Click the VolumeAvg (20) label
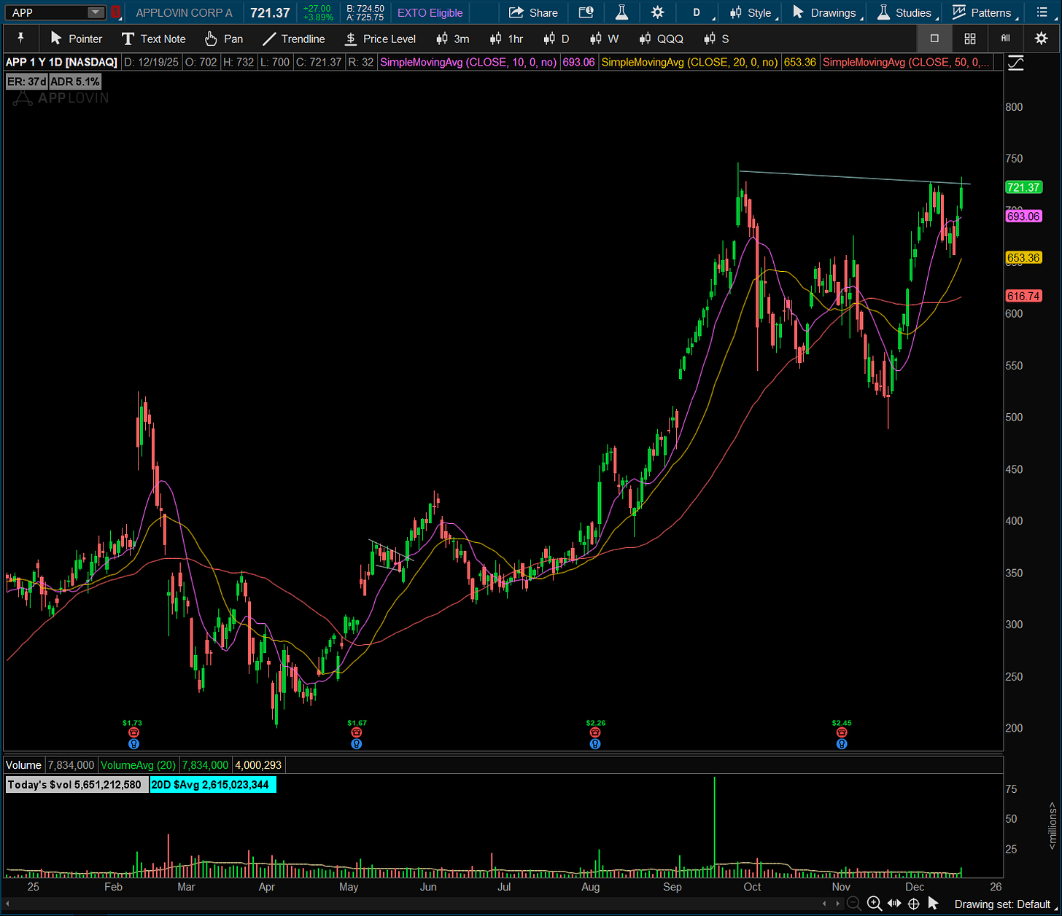1062x916 pixels. pyautogui.click(x=139, y=765)
